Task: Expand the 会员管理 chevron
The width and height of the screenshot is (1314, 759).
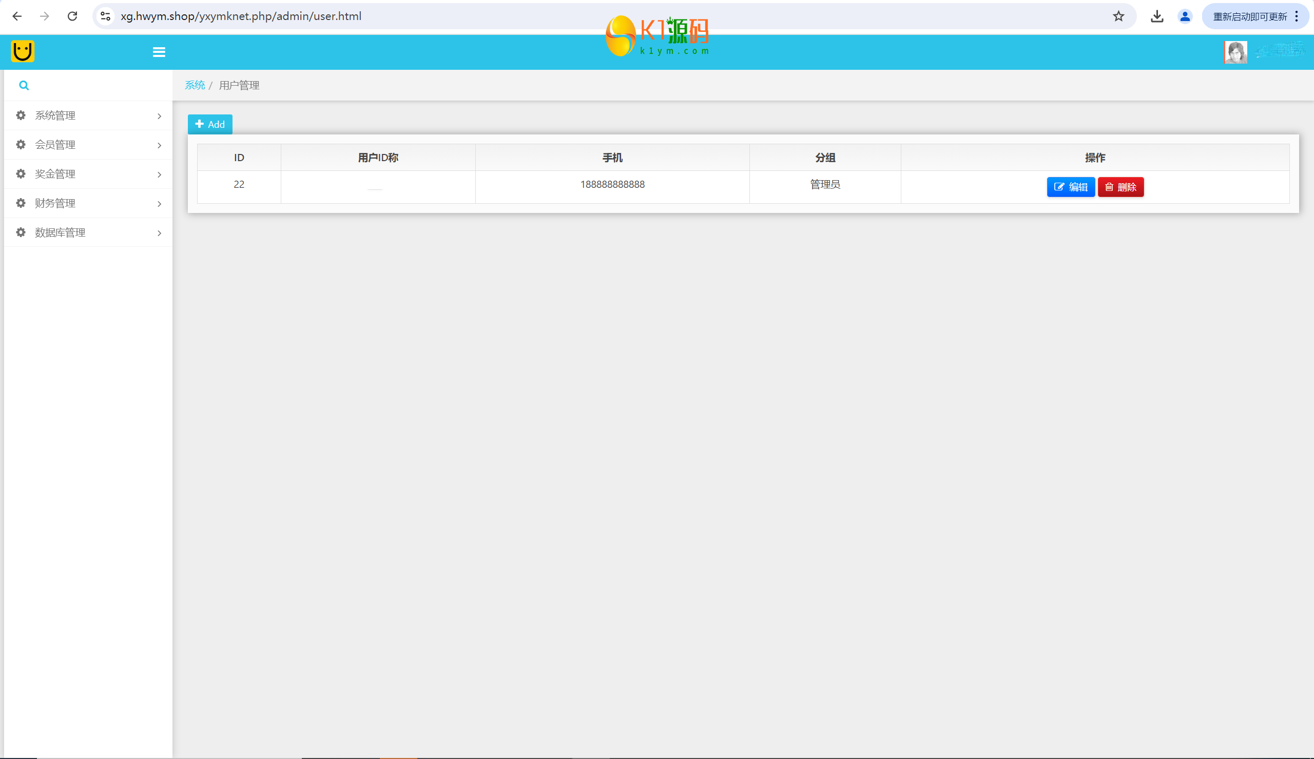Action: 159,145
